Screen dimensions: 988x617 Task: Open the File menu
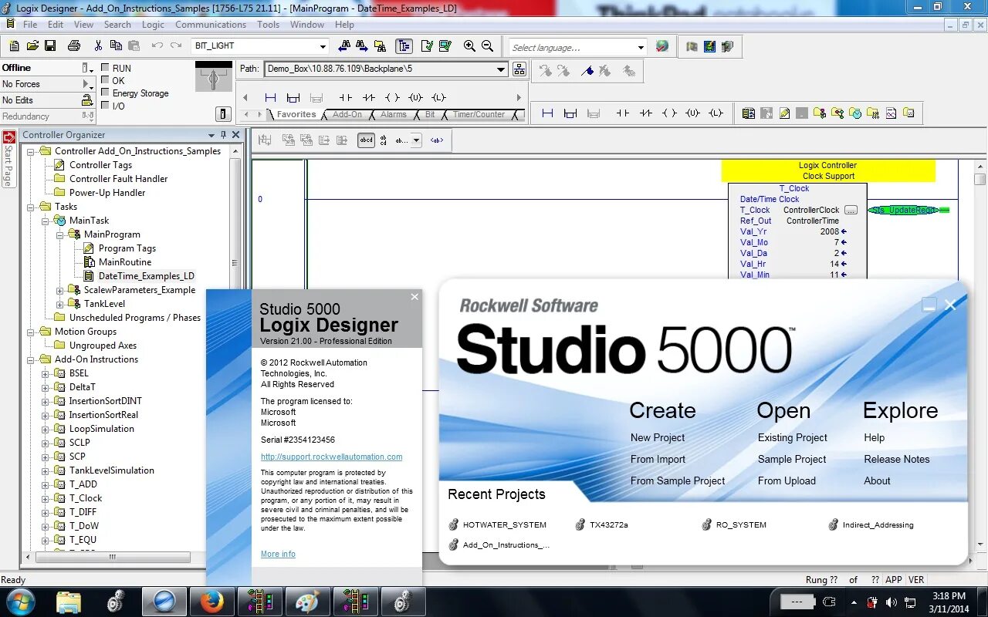click(x=30, y=25)
